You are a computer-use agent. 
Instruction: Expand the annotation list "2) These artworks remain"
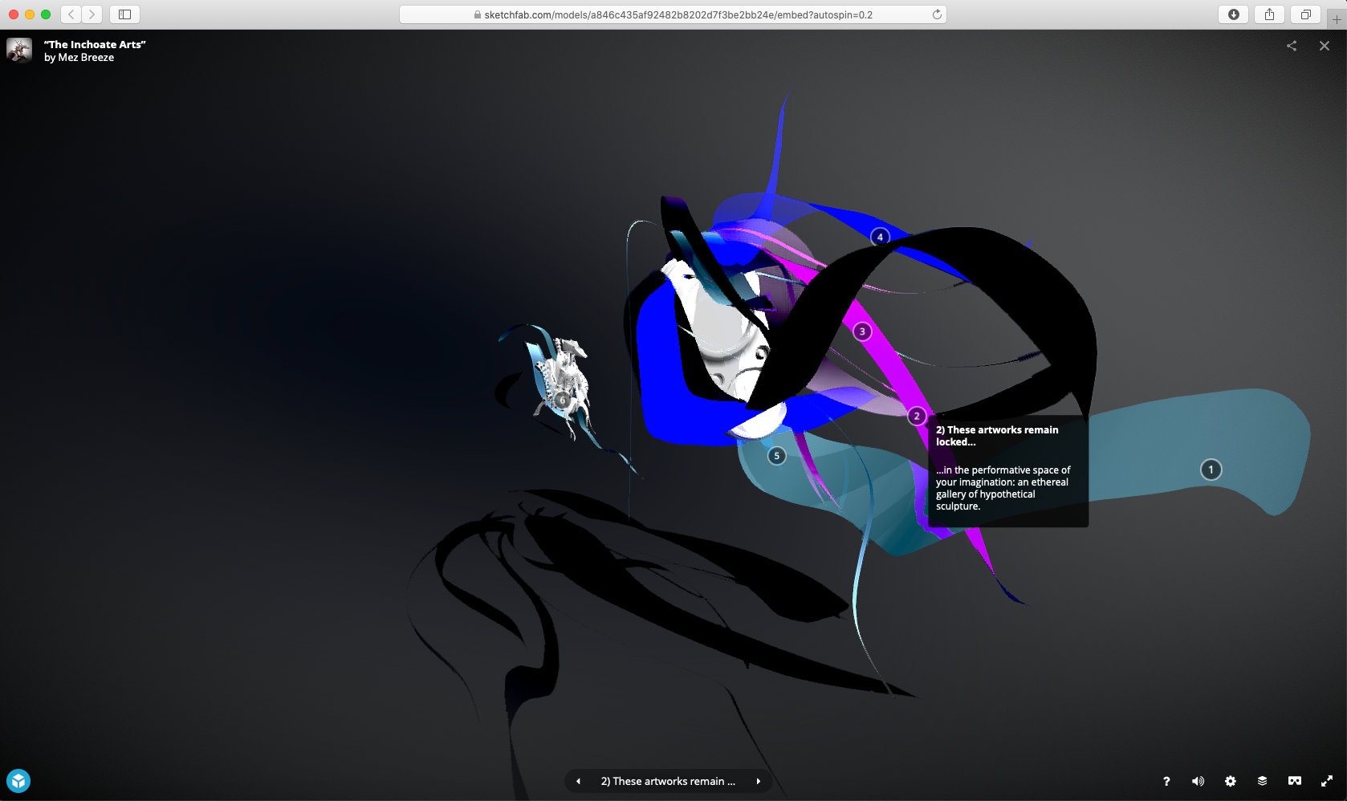(668, 781)
